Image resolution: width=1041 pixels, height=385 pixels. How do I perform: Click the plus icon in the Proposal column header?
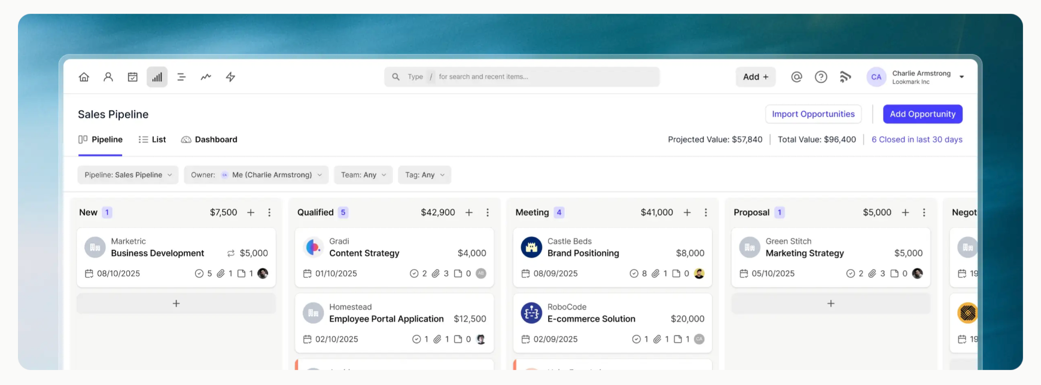pyautogui.click(x=906, y=213)
